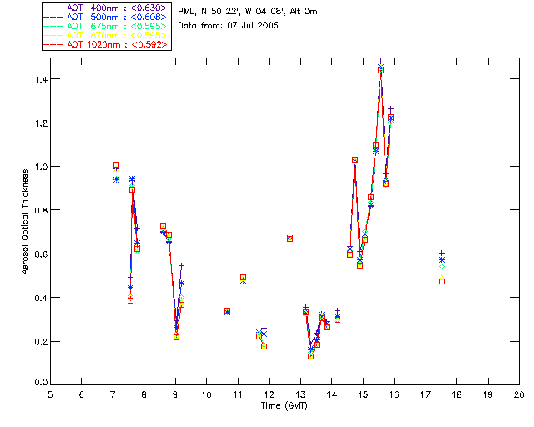The width and height of the screenshot is (534, 427).
Task: Select the data point near 10.7 GMT
Action: (x=227, y=311)
